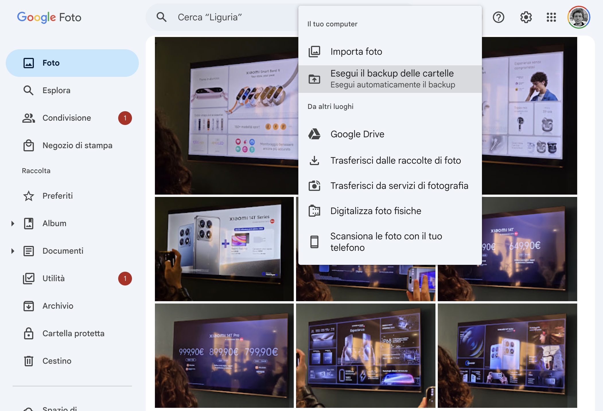
Task: Click the Preferiti star icon
Action: click(29, 196)
